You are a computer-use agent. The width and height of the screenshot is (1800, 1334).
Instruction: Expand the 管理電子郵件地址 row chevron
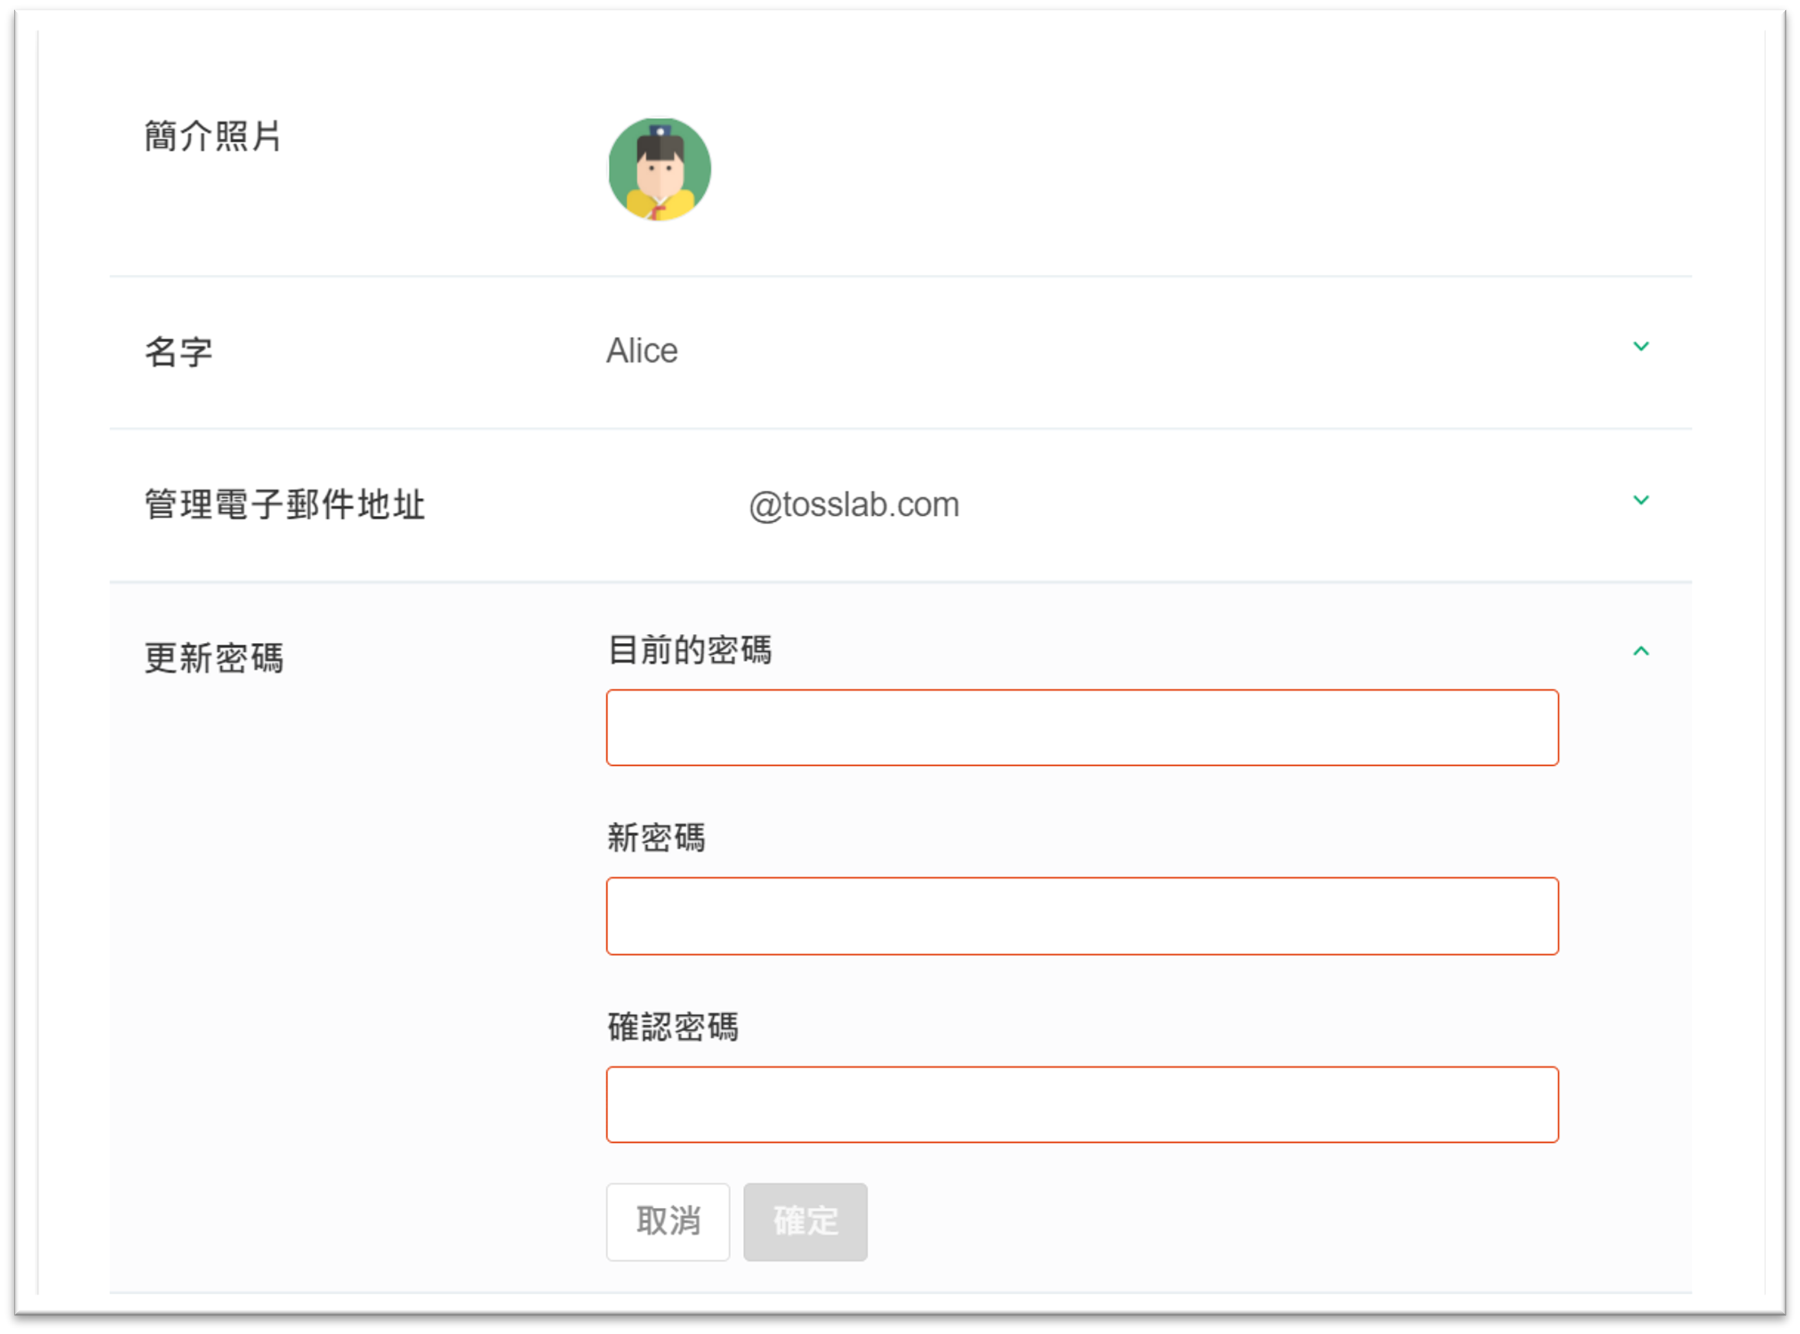pos(1640,500)
